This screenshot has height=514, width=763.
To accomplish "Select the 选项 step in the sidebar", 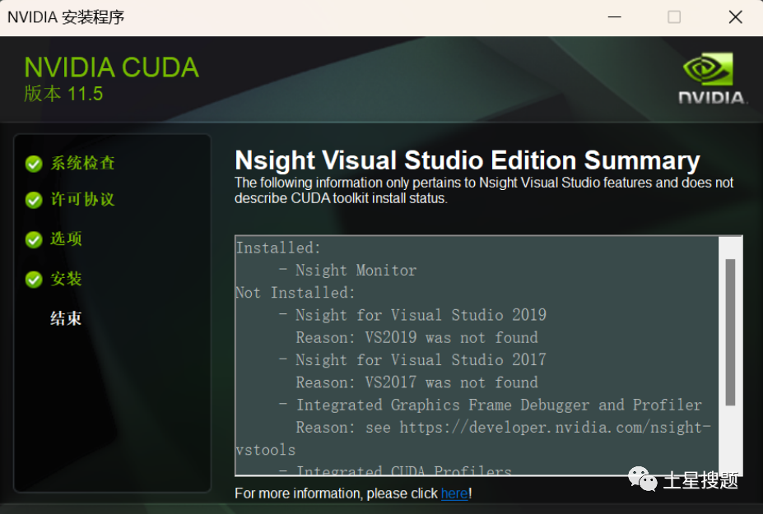I will 66,238.
